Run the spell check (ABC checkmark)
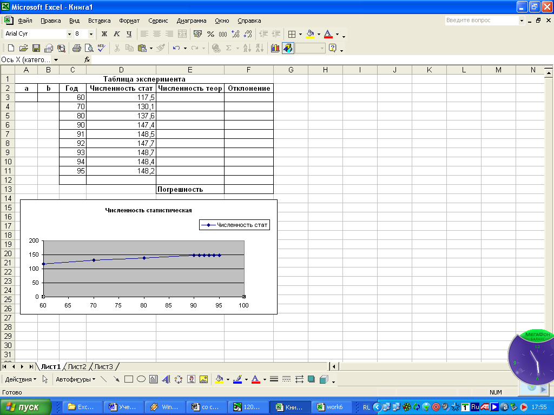 [101, 48]
